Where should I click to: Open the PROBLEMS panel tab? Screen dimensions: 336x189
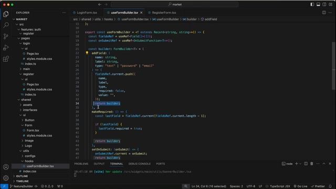pos(81,164)
